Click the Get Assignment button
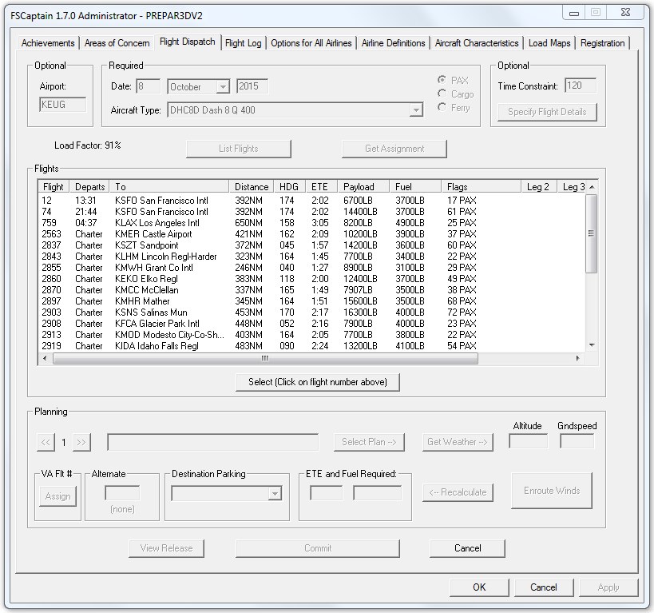Image resolution: width=654 pixels, height=613 pixels. point(394,149)
